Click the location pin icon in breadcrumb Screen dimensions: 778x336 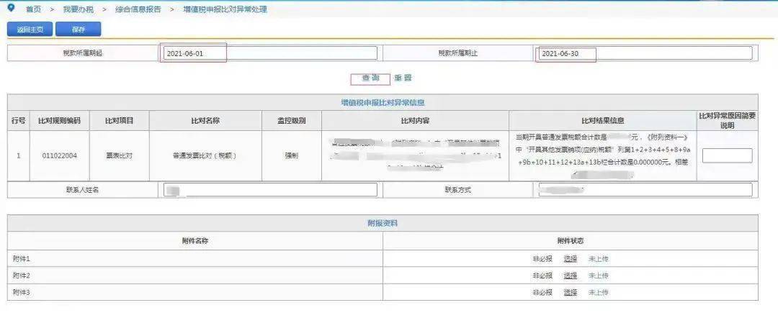12,7
